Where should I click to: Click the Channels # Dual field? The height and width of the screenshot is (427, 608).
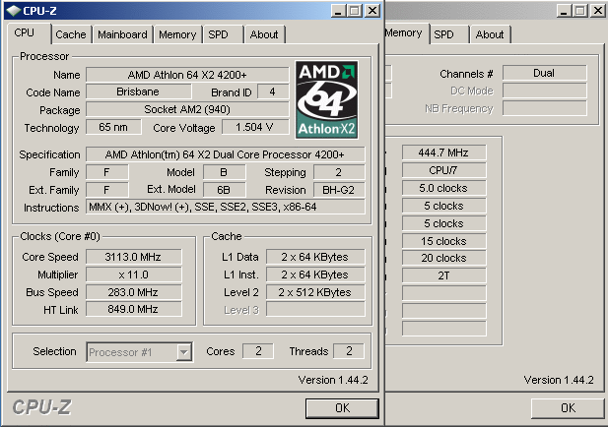pos(544,74)
